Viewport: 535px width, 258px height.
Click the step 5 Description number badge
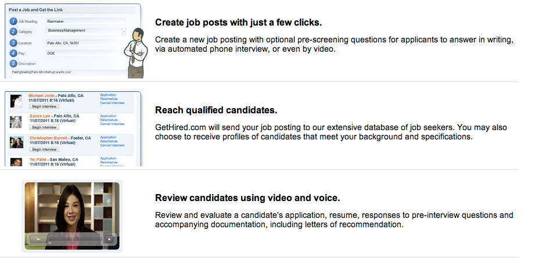[13, 63]
